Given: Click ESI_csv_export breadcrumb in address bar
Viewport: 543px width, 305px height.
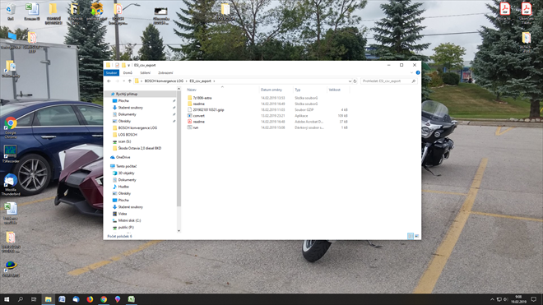Looking at the screenshot, I should click(200, 81).
